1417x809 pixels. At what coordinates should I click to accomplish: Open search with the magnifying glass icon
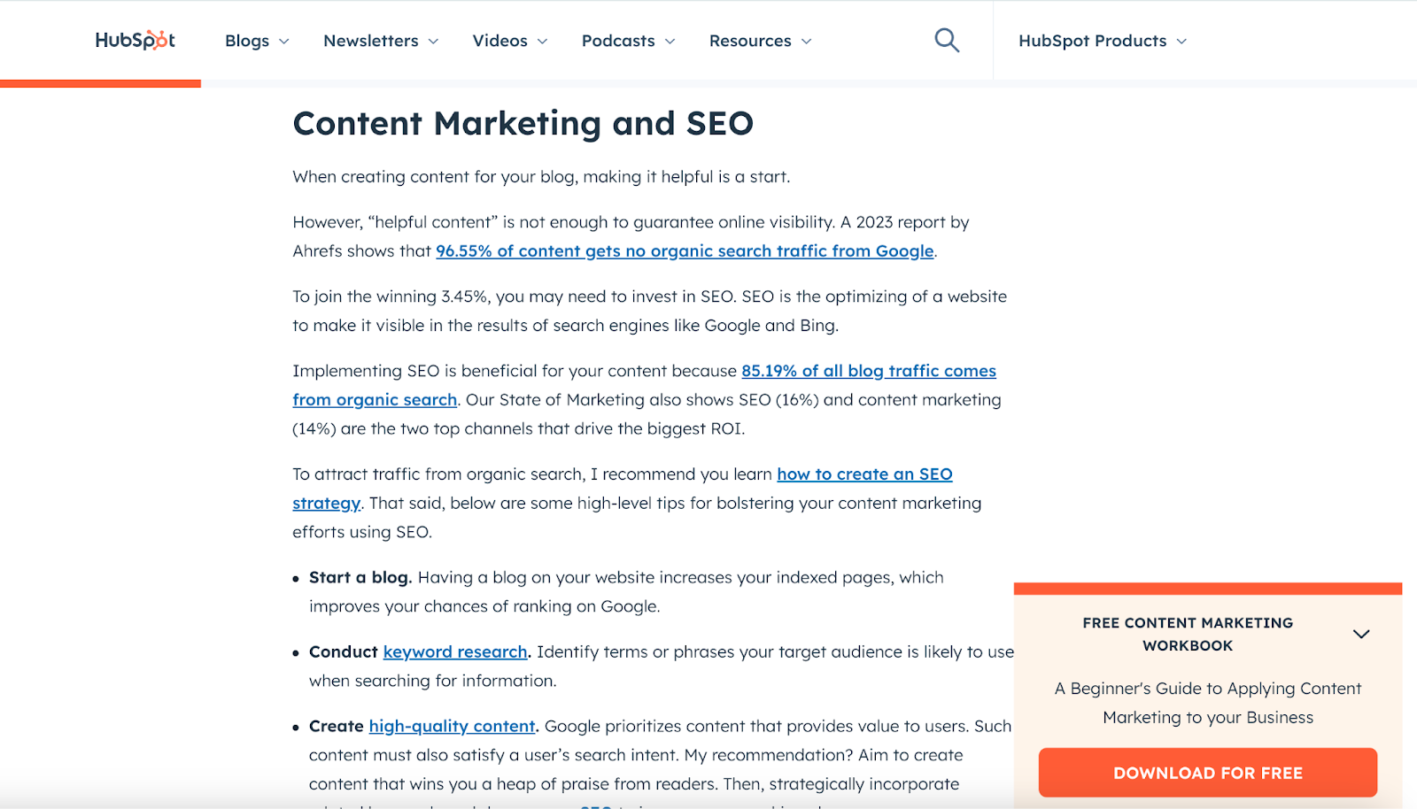tap(947, 41)
